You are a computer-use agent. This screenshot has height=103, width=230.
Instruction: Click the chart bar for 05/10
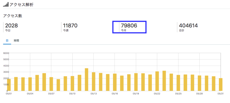point(72,84)
